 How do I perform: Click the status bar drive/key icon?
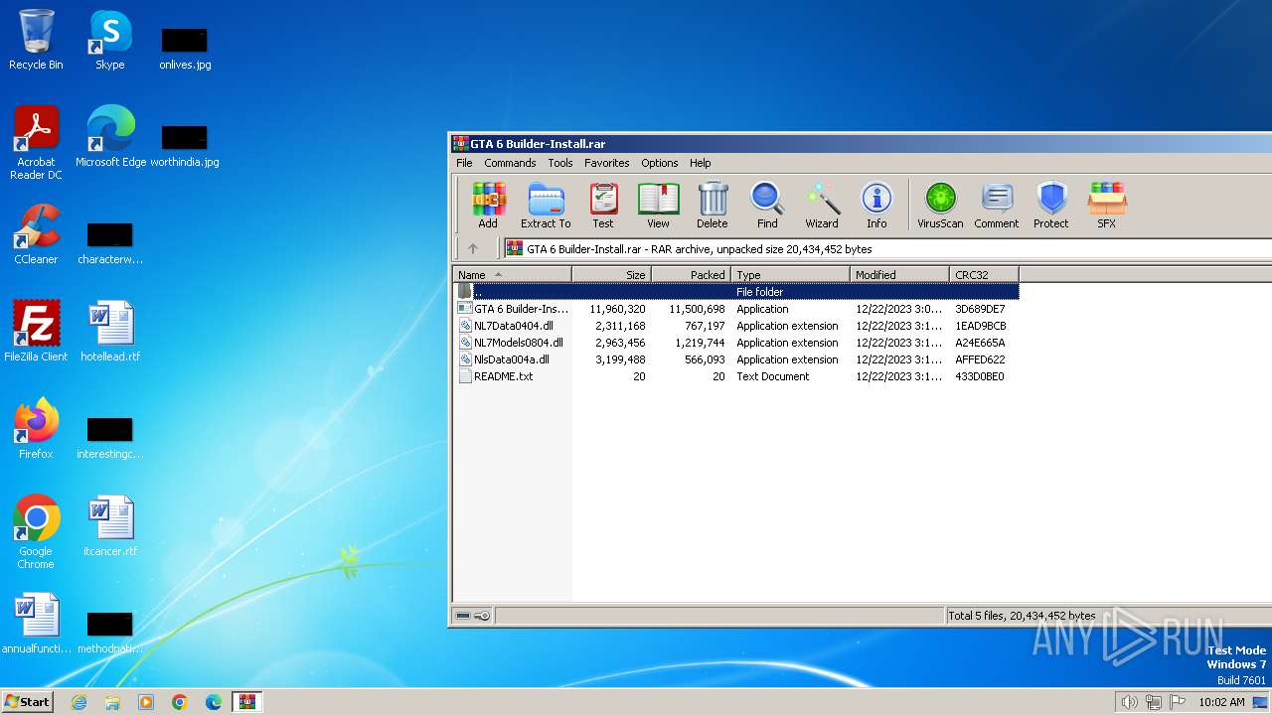click(473, 616)
